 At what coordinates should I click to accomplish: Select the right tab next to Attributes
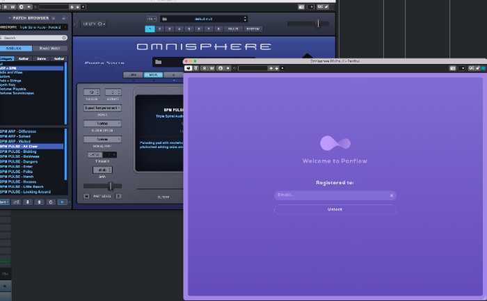click(x=49, y=48)
